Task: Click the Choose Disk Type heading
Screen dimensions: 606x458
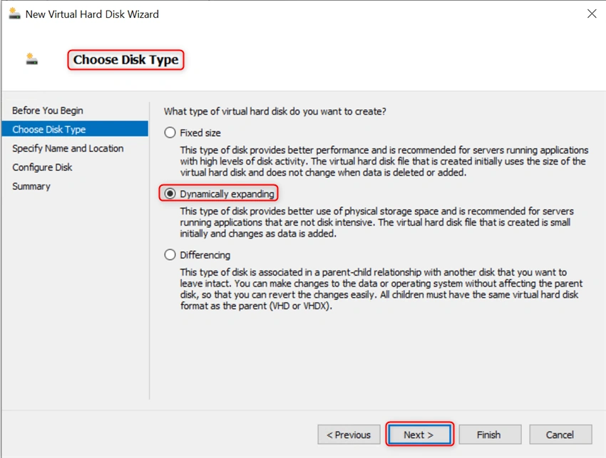Action: pyautogui.click(x=126, y=60)
